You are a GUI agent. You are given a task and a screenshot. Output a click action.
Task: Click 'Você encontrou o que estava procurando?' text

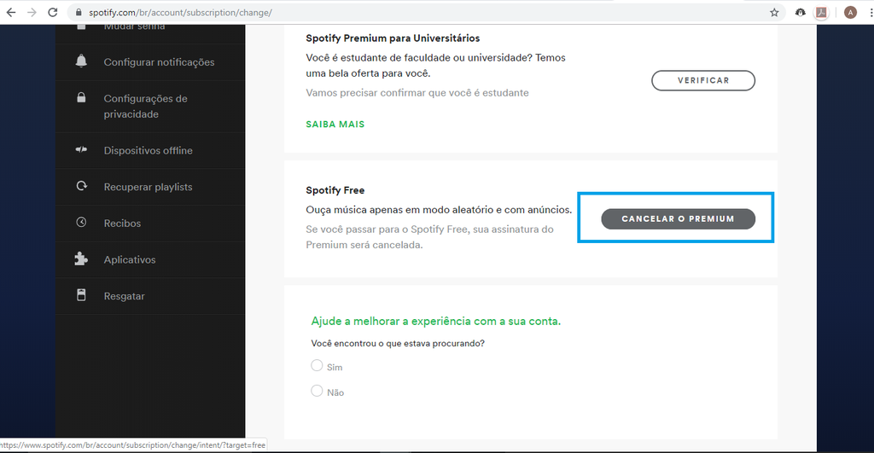pyautogui.click(x=398, y=343)
